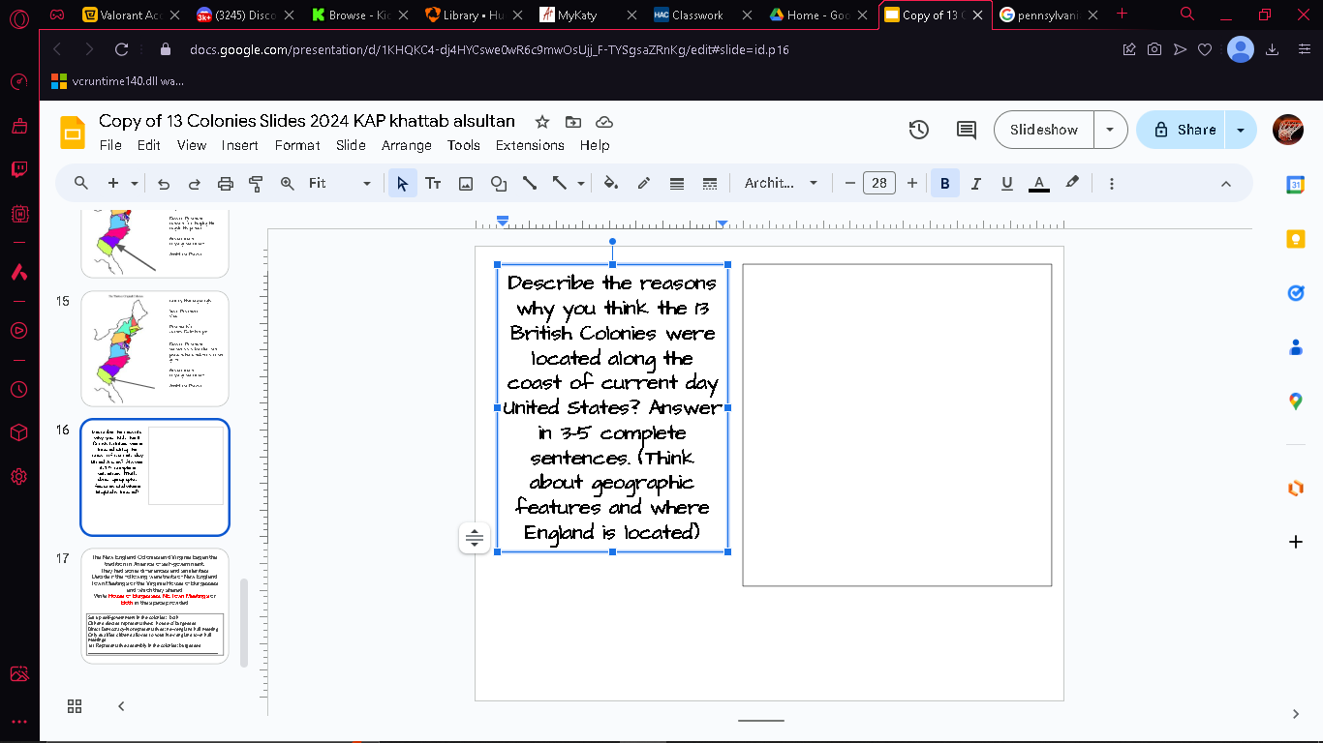Open the Arrange menu
This screenshot has width=1323, height=743.
point(406,145)
